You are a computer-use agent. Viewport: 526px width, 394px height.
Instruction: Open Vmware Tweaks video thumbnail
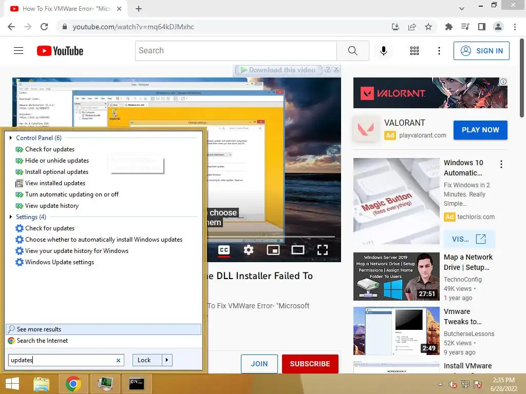point(396,331)
